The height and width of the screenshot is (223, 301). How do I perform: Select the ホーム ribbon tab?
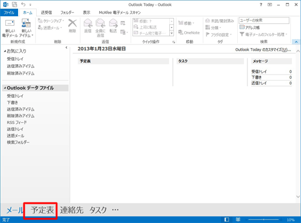tap(28, 13)
